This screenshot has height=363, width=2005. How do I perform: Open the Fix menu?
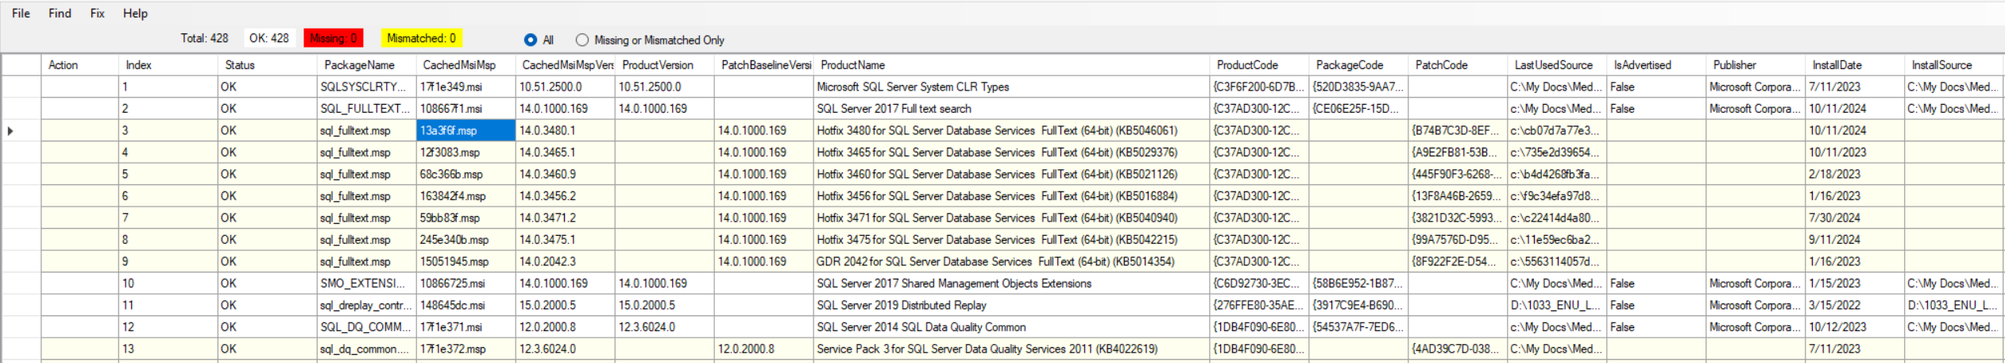click(97, 14)
